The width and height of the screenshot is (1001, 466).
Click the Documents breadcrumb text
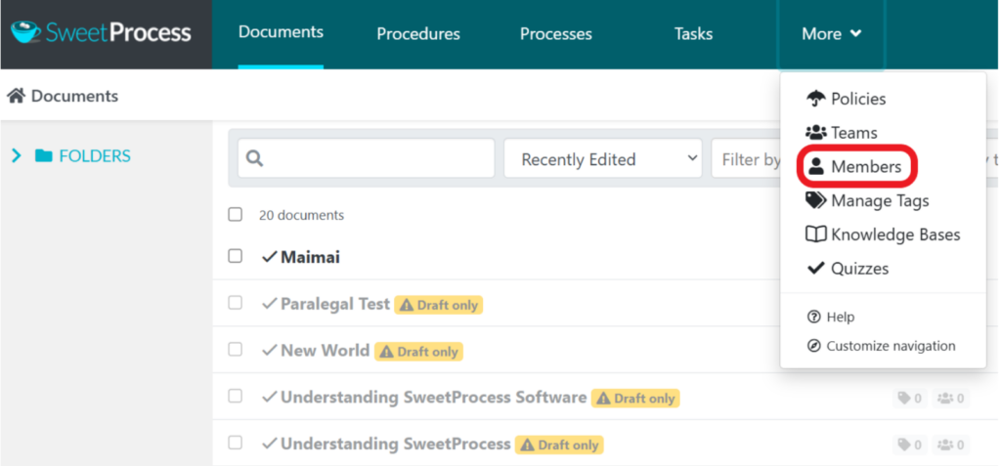(x=74, y=97)
